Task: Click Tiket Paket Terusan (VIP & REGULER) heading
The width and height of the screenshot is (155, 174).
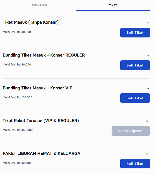Action: (41, 121)
